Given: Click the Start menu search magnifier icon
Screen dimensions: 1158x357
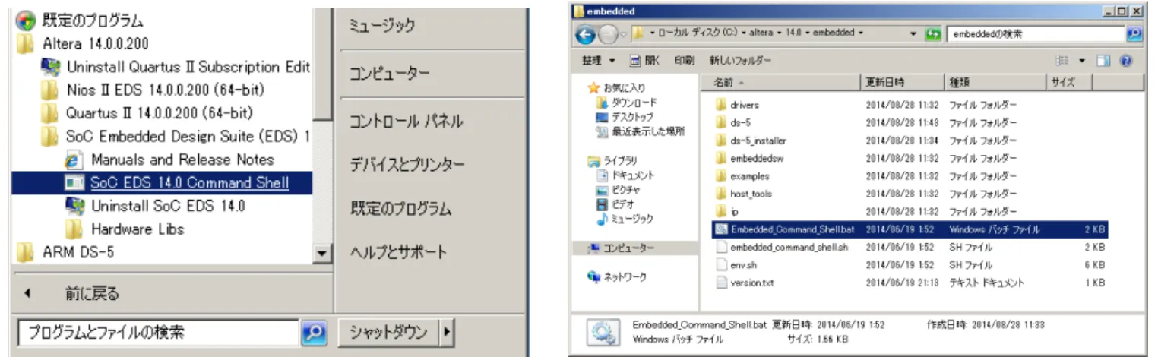Looking at the screenshot, I should [x=314, y=333].
